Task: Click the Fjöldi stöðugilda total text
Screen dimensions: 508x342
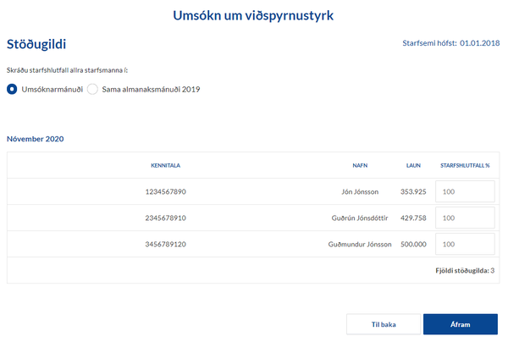Action: click(462, 271)
